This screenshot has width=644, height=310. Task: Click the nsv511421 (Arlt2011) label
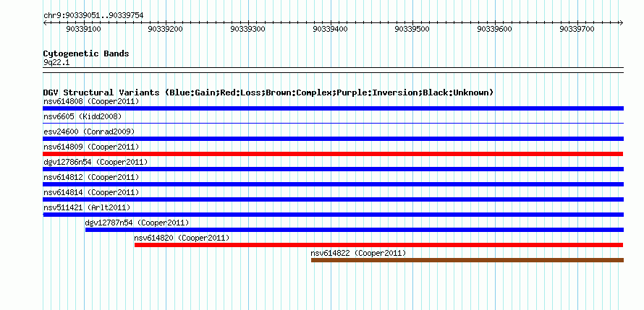point(87,207)
